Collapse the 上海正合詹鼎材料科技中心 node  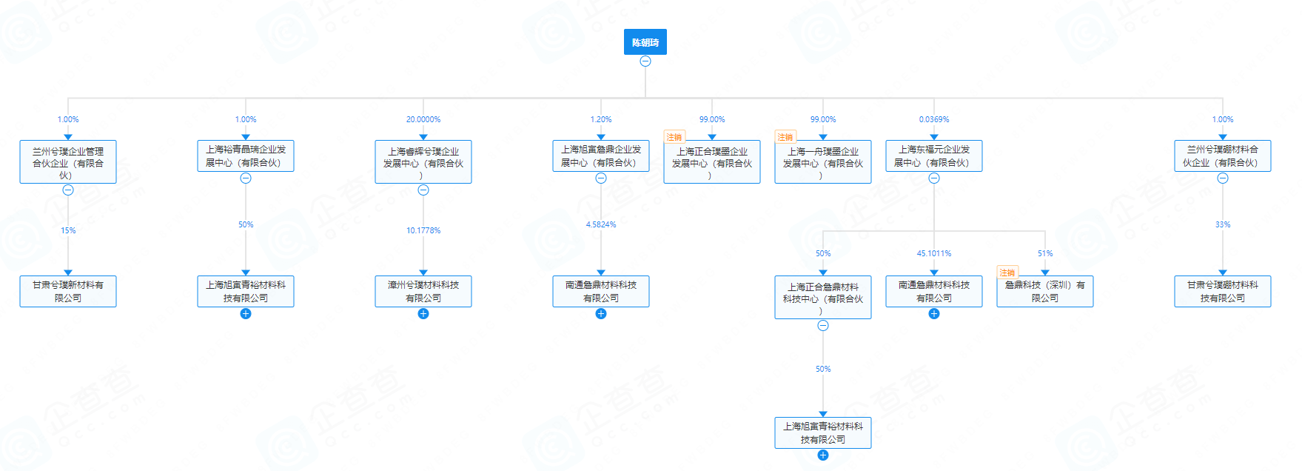[x=823, y=326]
